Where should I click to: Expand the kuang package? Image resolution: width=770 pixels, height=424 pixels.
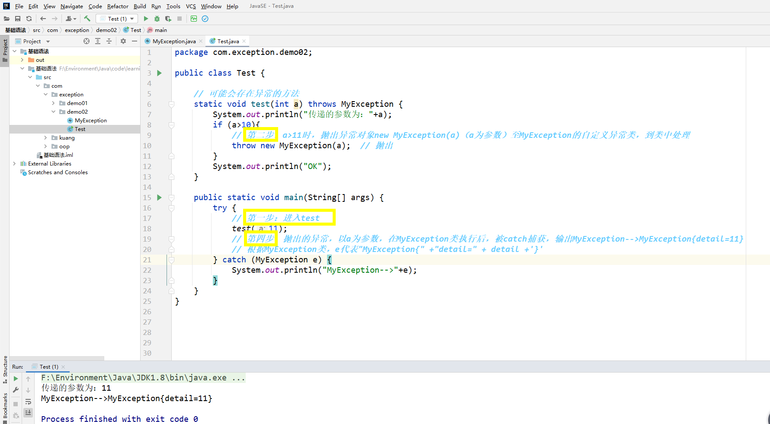tap(45, 138)
